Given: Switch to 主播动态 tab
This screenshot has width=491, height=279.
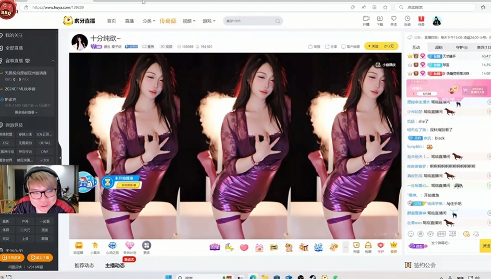Looking at the screenshot, I should (x=115, y=265).
